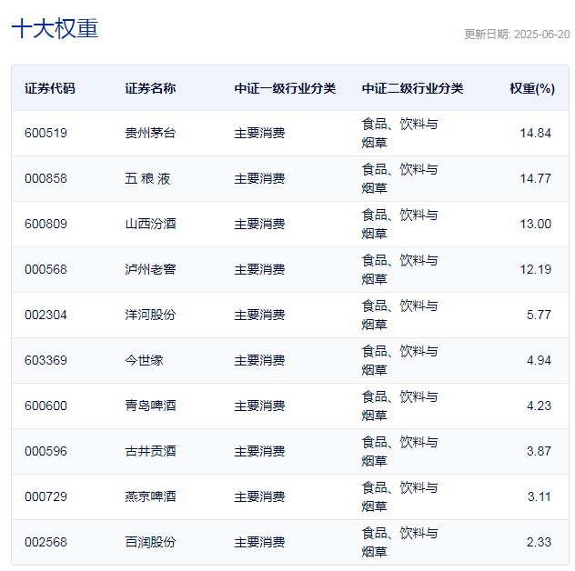Screen dimensions: 575x571
Task: Click weight value 14.77
Action: coord(535,178)
